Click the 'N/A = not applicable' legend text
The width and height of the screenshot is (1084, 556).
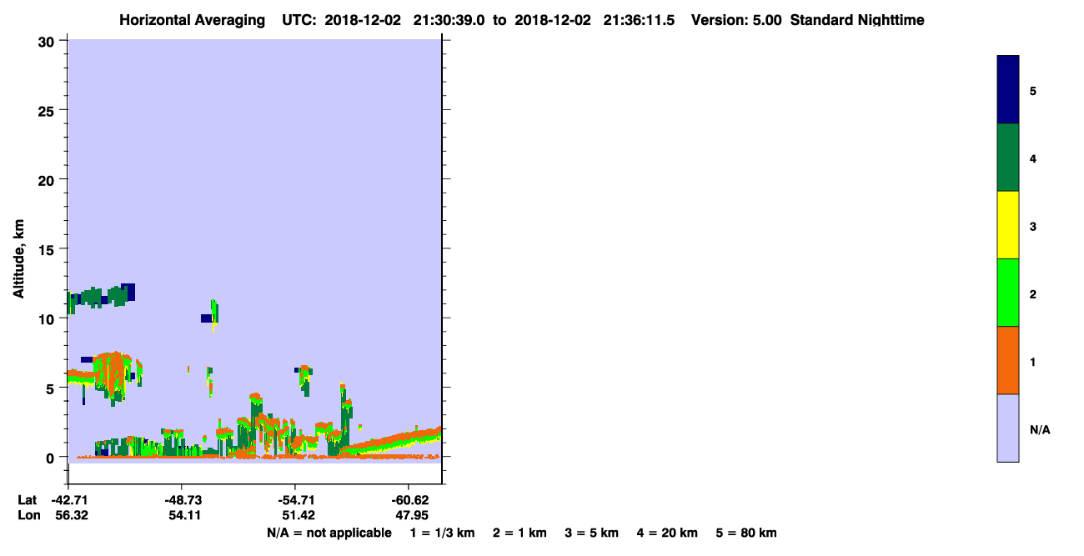(329, 533)
